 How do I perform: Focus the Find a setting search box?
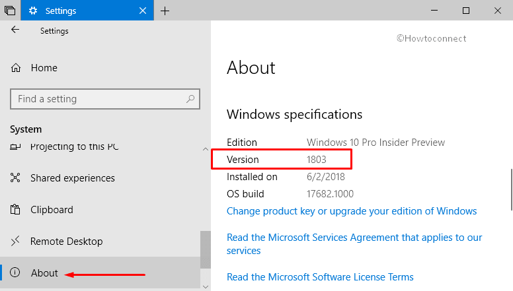point(105,98)
